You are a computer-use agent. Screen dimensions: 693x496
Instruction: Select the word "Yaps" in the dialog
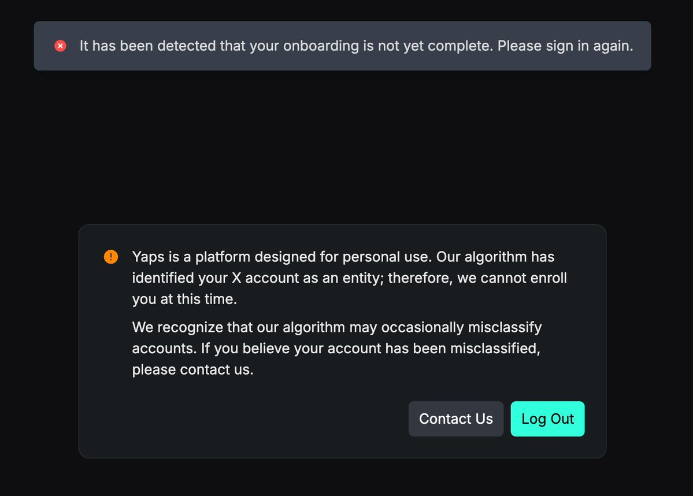point(149,256)
